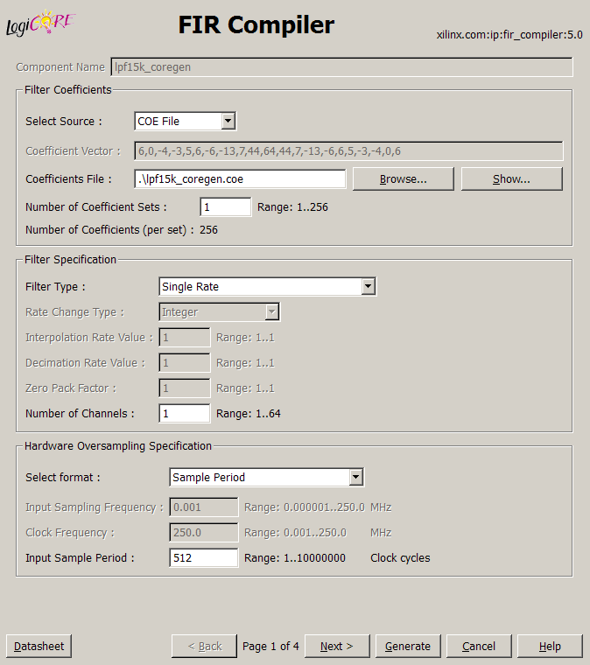This screenshot has width=590, height=665.
Task: Click the 'Range: 0.000001..250.0' text
Action: point(304,507)
